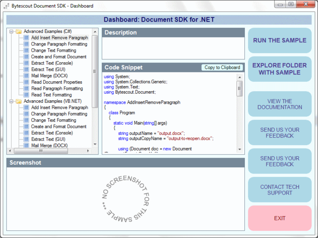The height and width of the screenshot is (238, 318).
Task: Select C# Add Insert Remove Paragraph sample
Action: (60, 38)
